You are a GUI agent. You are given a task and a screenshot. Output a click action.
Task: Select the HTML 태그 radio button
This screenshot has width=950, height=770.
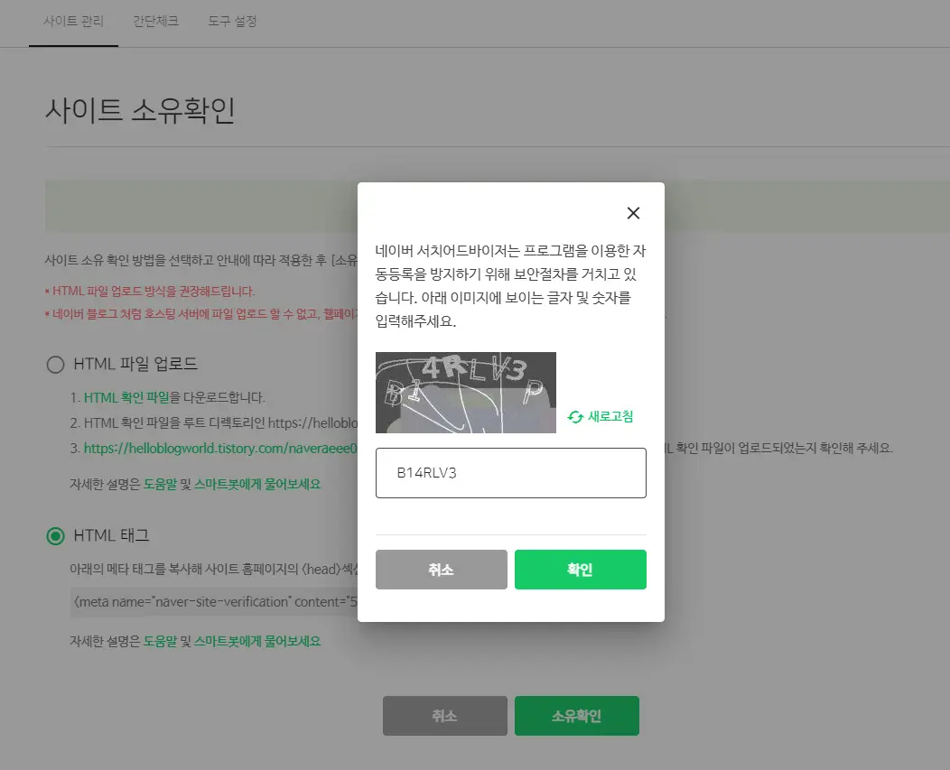(x=55, y=536)
